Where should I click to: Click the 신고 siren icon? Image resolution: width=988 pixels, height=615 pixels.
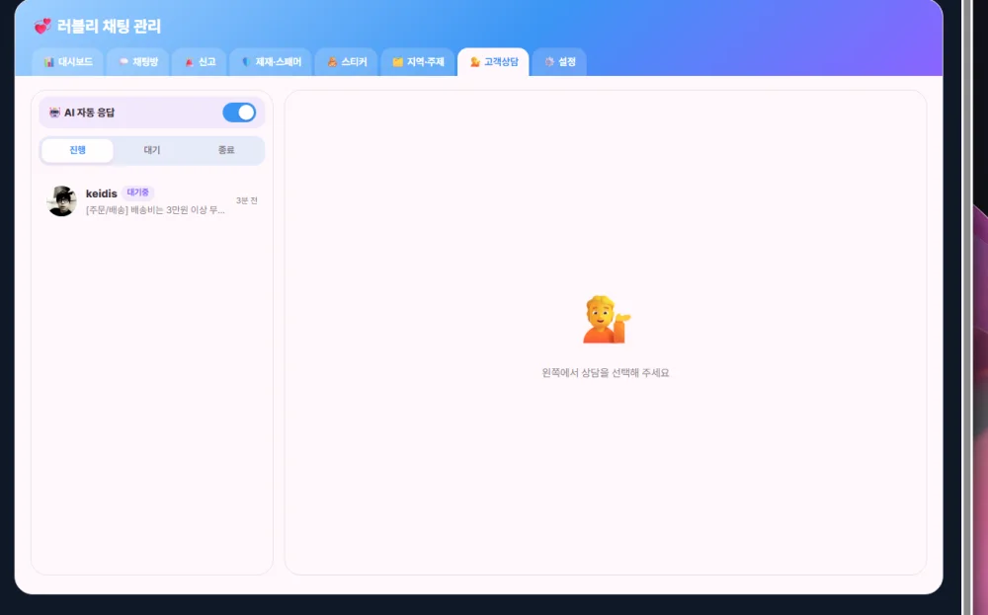(189, 61)
